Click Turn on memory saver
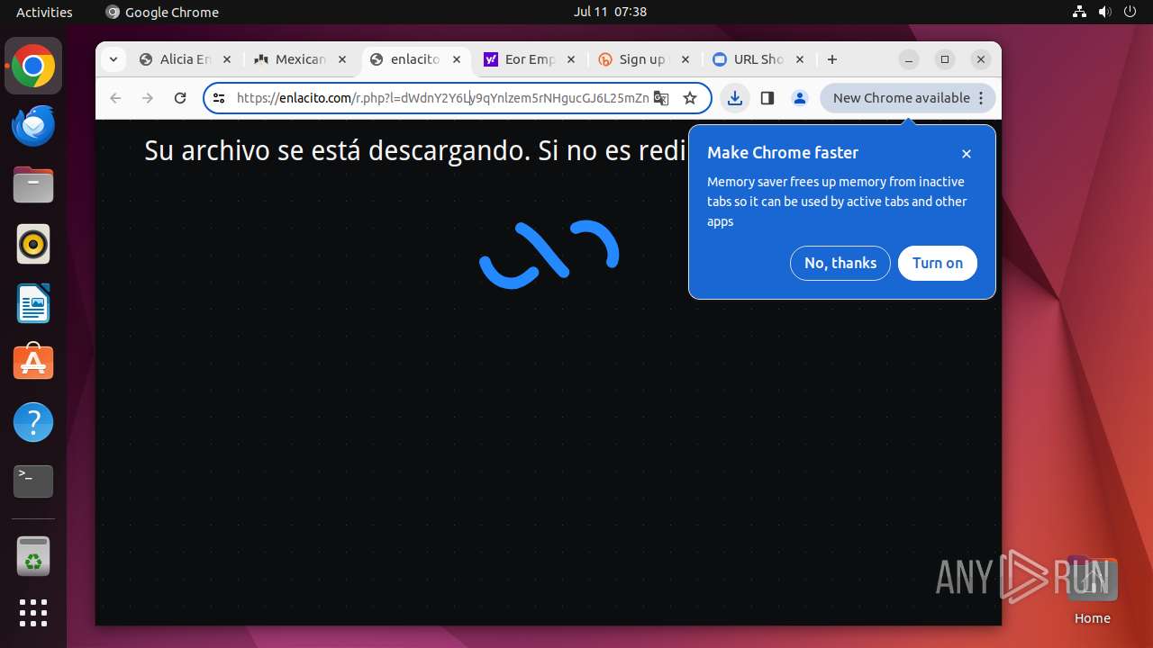Viewport: 1153px width, 648px height. (x=938, y=263)
